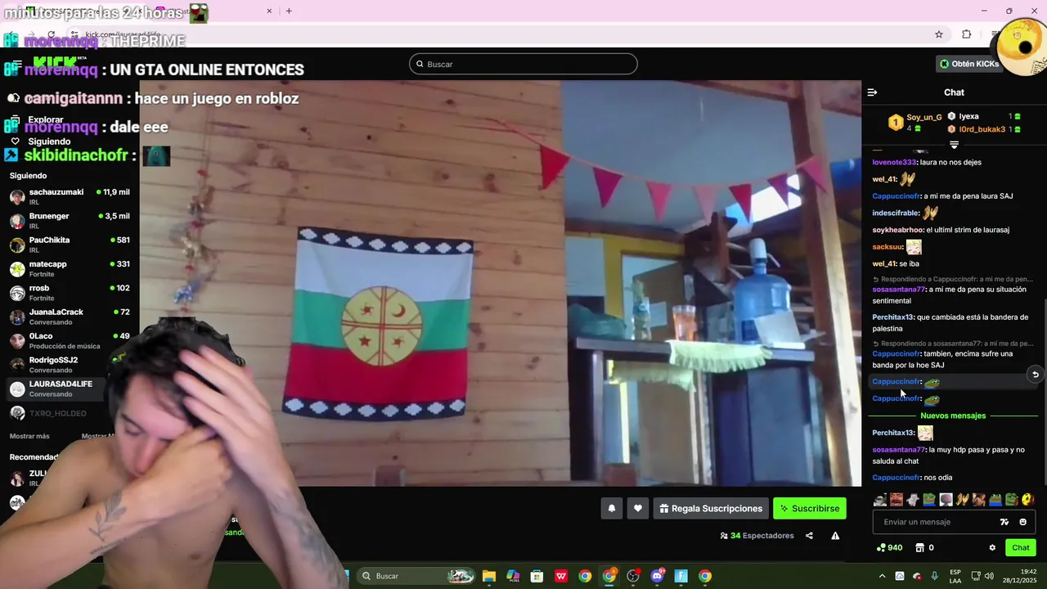
Task: Open Discord from the taskbar
Action: (657, 576)
